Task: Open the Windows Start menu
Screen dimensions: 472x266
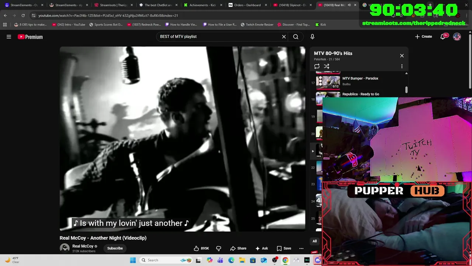Action: (x=133, y=260)
